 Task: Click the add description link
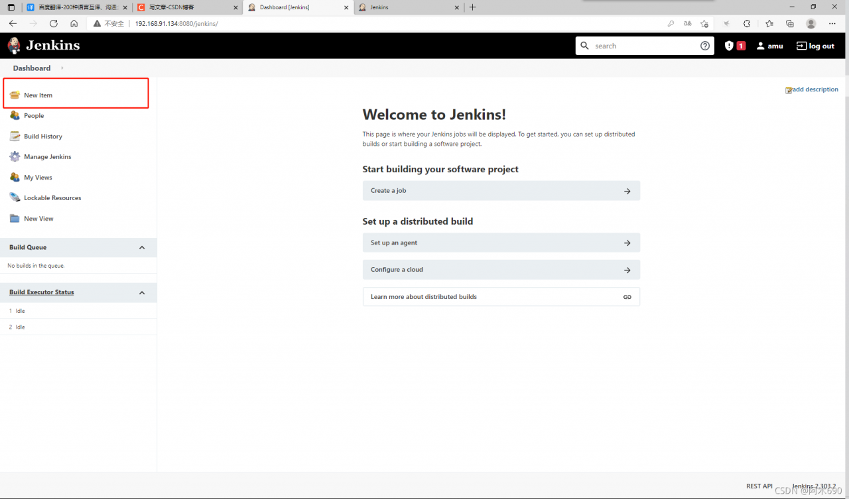tap(815, 89)
